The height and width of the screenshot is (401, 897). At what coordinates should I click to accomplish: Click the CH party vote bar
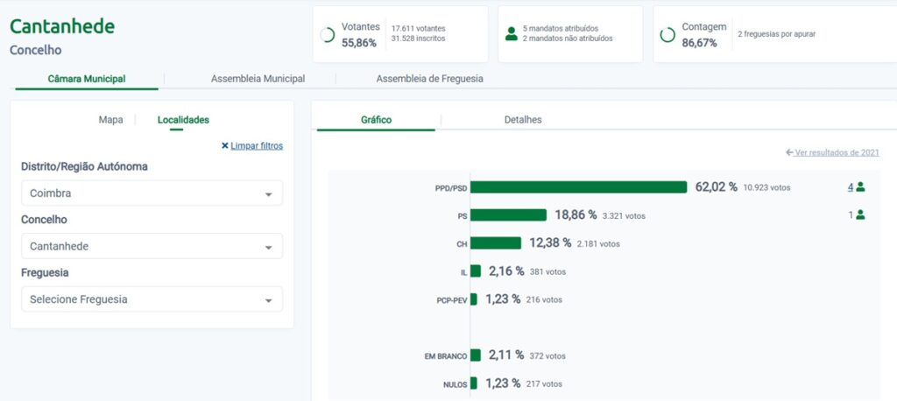496,243
